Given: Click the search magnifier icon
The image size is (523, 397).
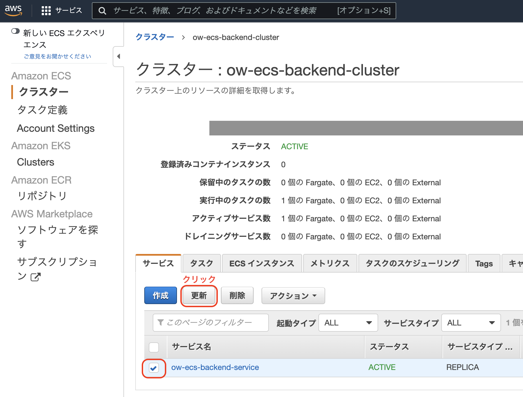Looking at the screenshot, I should click(x=103, y=10).
